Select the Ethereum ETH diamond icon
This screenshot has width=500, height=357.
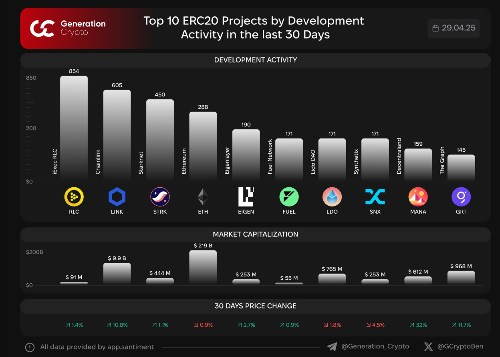203,197
